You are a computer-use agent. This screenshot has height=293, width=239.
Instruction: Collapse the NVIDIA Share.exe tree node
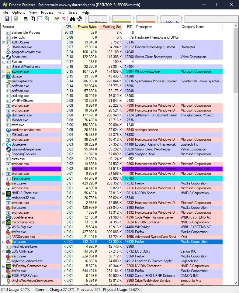[x=4, y=193]
